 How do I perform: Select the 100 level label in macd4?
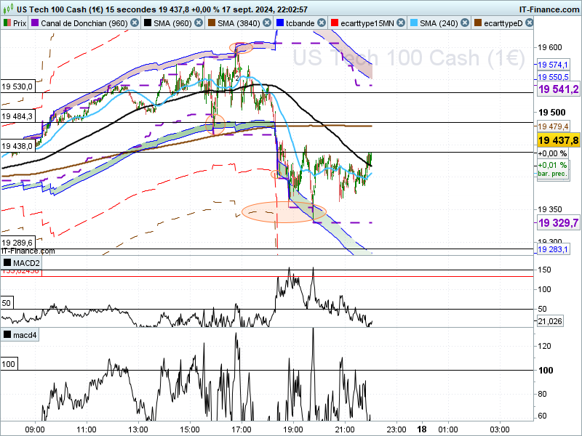click(9, 364)
